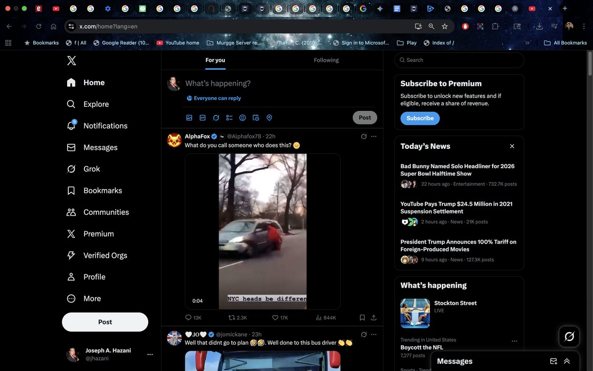Compose new message in Messages drawer
This screenshot has height=371, width=593.
tap(553, 361)
